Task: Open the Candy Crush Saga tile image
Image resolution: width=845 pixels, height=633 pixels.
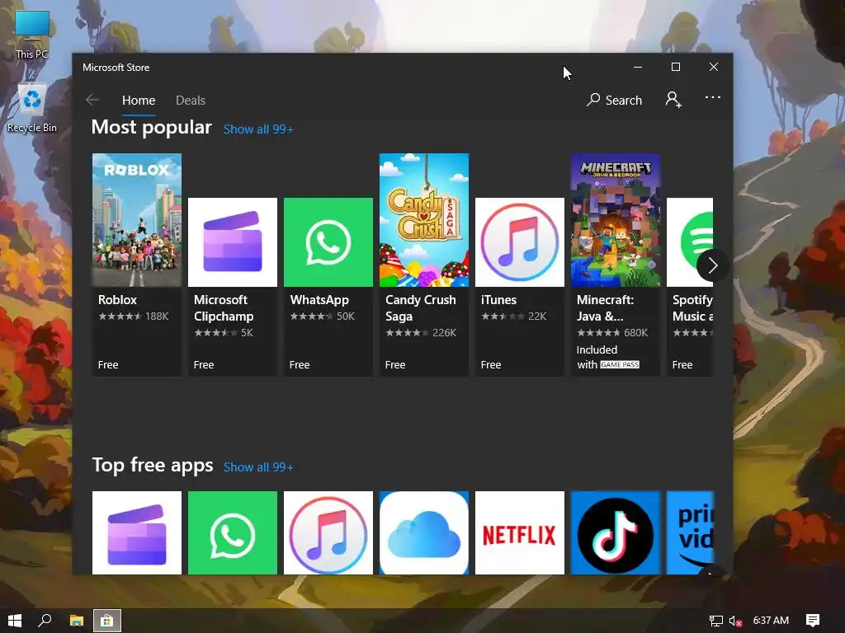Action: pyautogui.click(x=424, y=219)
